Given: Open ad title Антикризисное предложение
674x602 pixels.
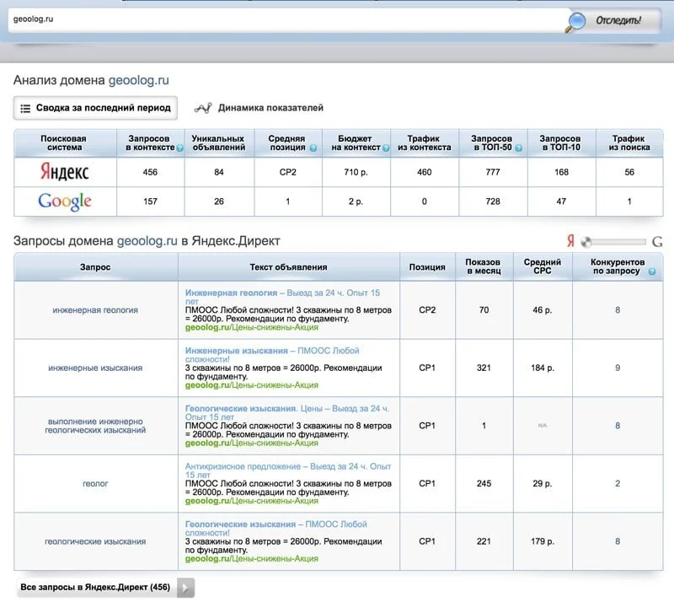Looking at the screenshot, I should click(x=288, y=470).
